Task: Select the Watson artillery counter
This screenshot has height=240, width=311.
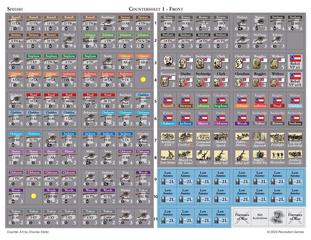Action: point(259,23)
